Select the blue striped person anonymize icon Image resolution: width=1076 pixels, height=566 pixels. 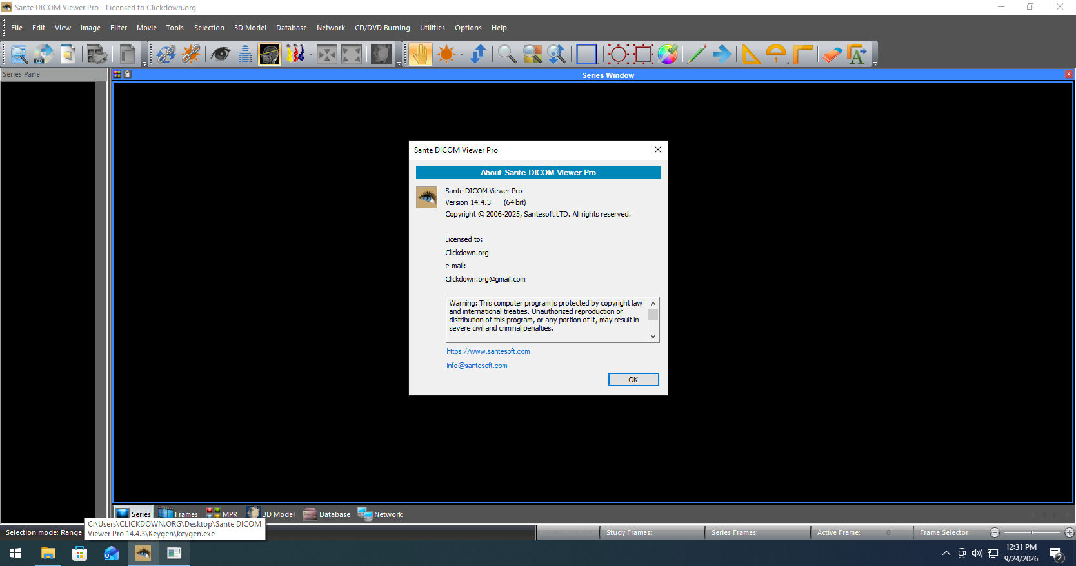click(245, 54)
